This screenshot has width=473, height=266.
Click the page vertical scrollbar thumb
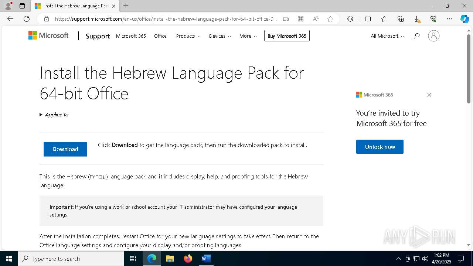(x=469, y=69)
